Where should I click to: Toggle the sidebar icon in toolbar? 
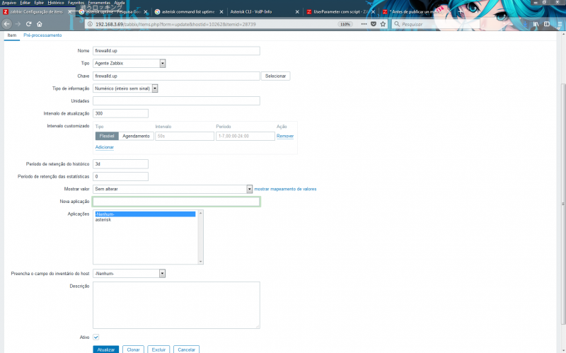pos(547,24)
